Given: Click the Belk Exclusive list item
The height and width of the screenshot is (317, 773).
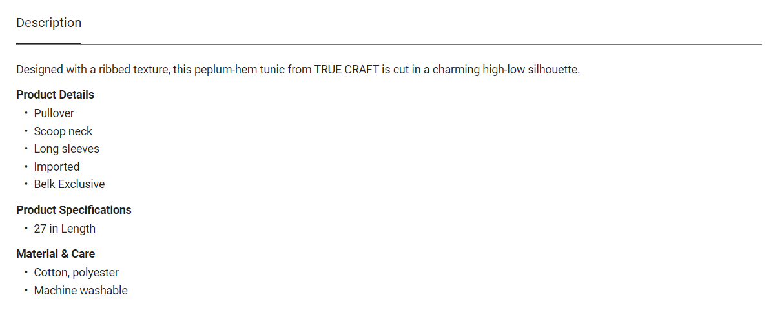Looking at the screenshot, I should point(69,184).
